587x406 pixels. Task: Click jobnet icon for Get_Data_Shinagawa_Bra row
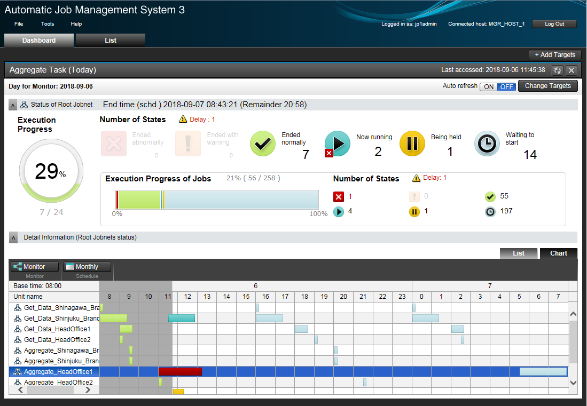click(x=17, y=308)
